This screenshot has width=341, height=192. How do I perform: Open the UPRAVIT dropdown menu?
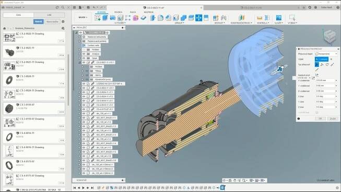(x=179, y=23)
